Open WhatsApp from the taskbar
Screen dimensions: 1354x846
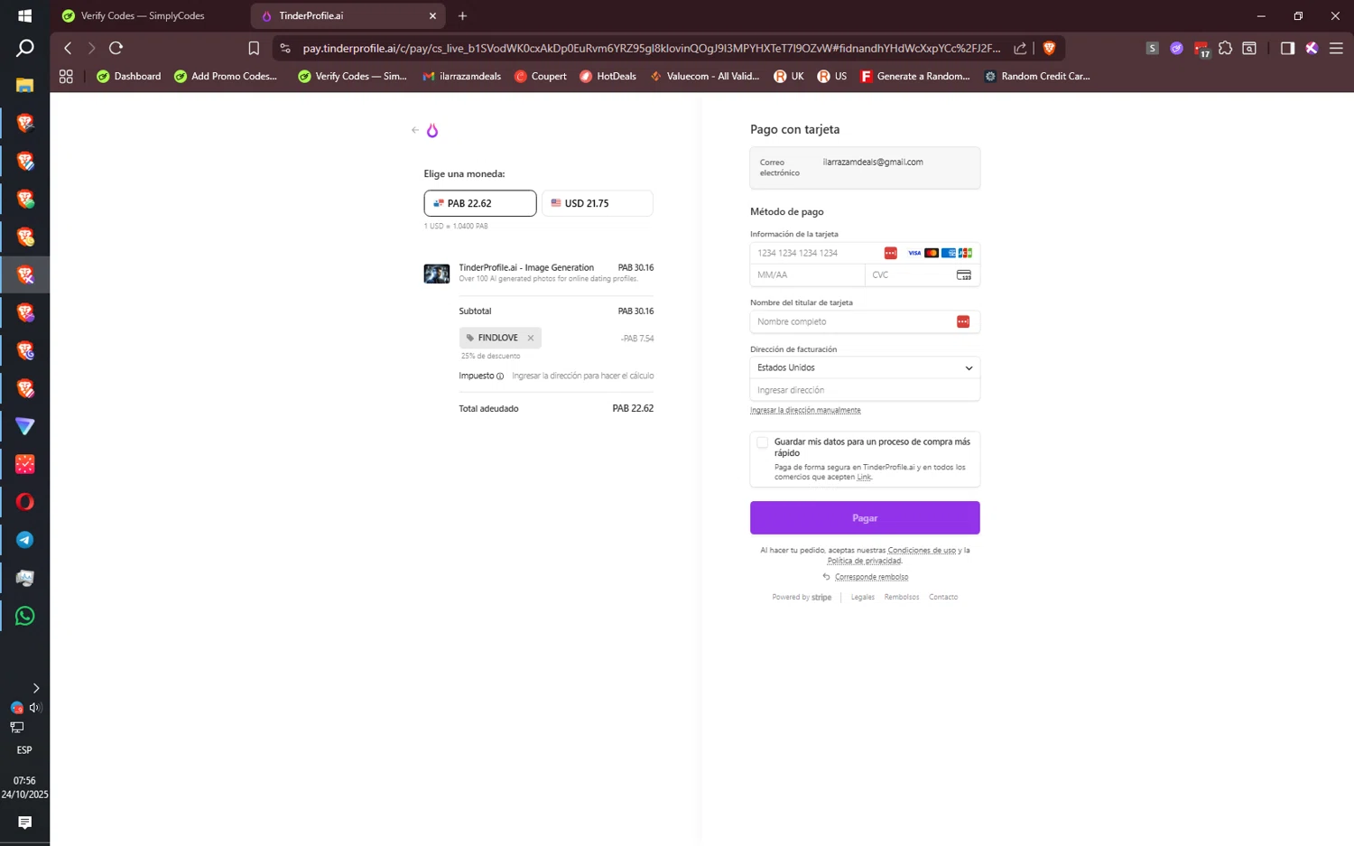(24, 616)
